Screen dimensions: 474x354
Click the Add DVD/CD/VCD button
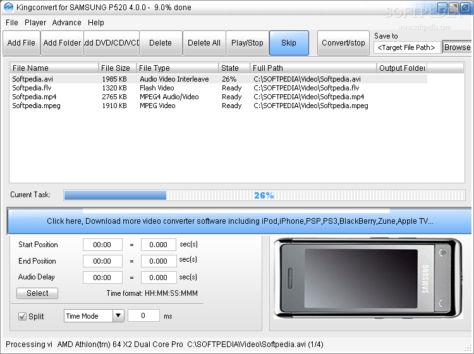(111, 43)
